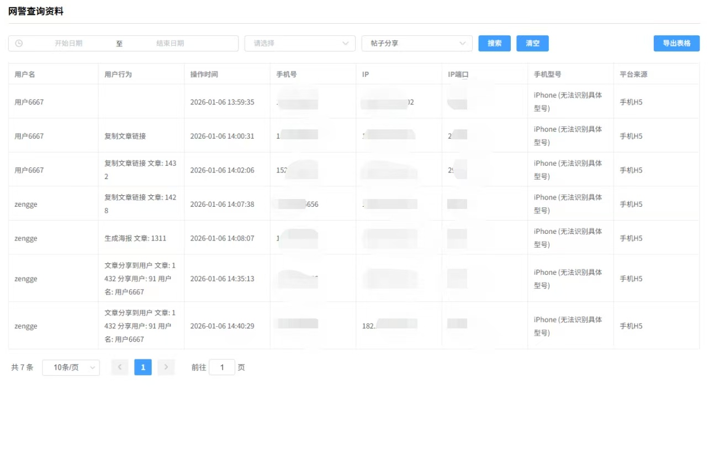Image resolution: width=714 pixels, height=455 pixels.
Task: Click the clock icon in date range picker
Action: click(x=19, y=43)
